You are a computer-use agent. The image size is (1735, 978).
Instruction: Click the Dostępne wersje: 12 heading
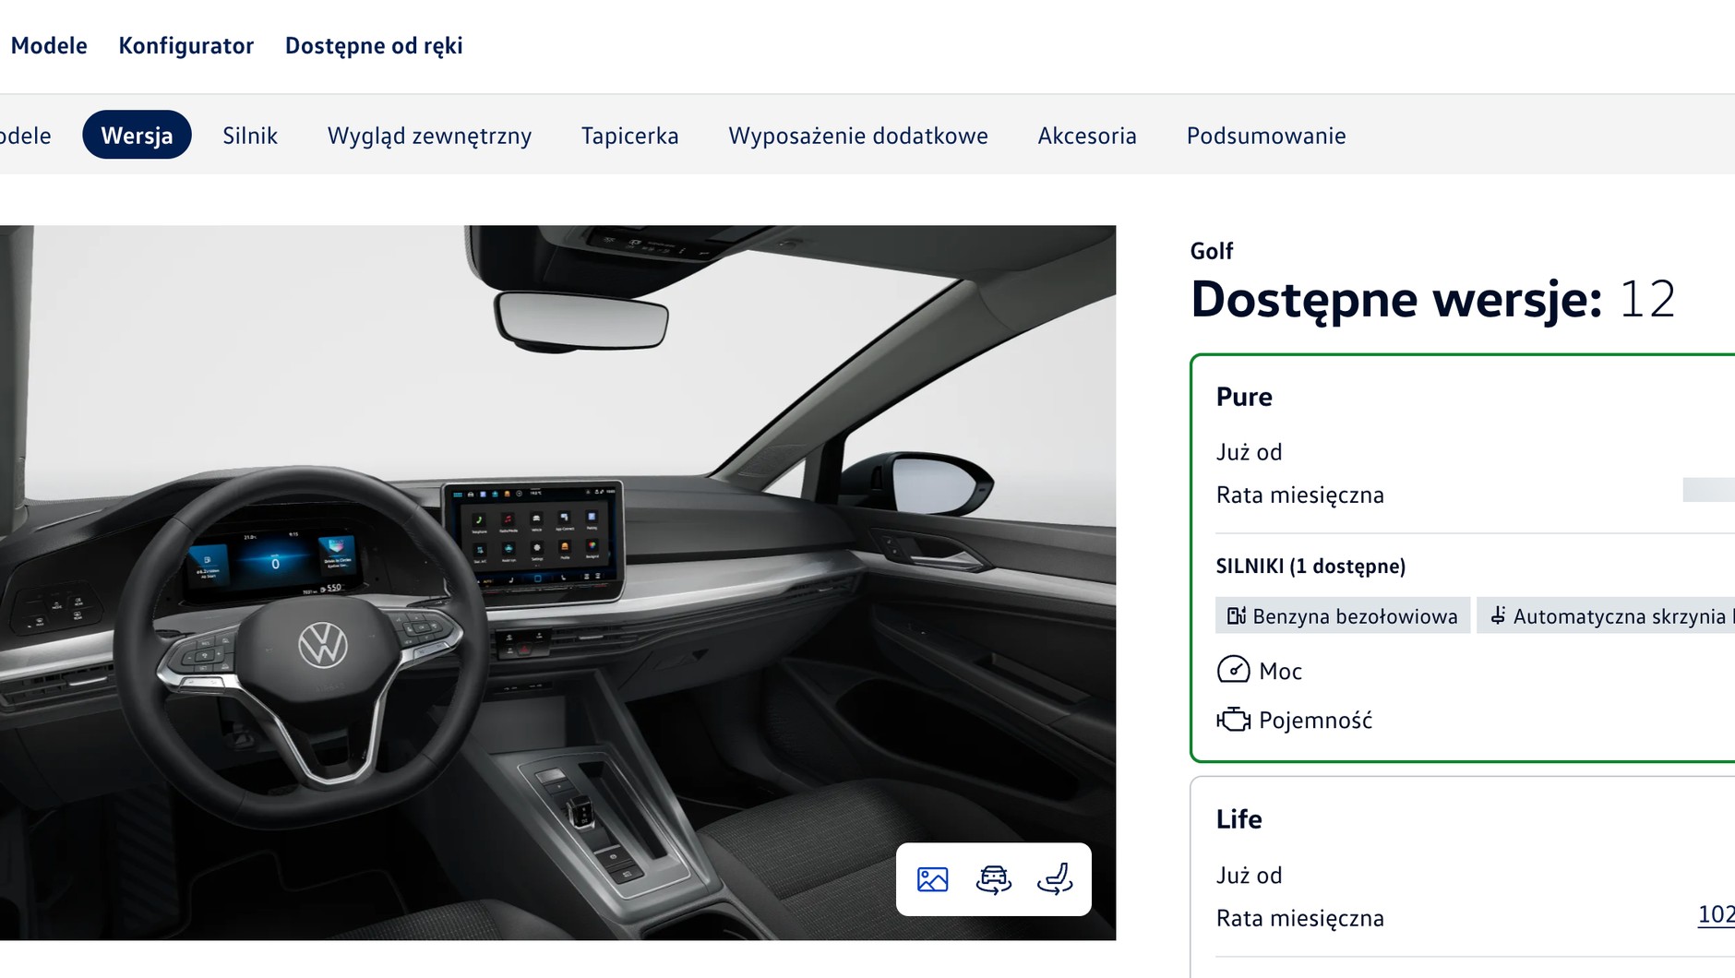click(1432, 300)
